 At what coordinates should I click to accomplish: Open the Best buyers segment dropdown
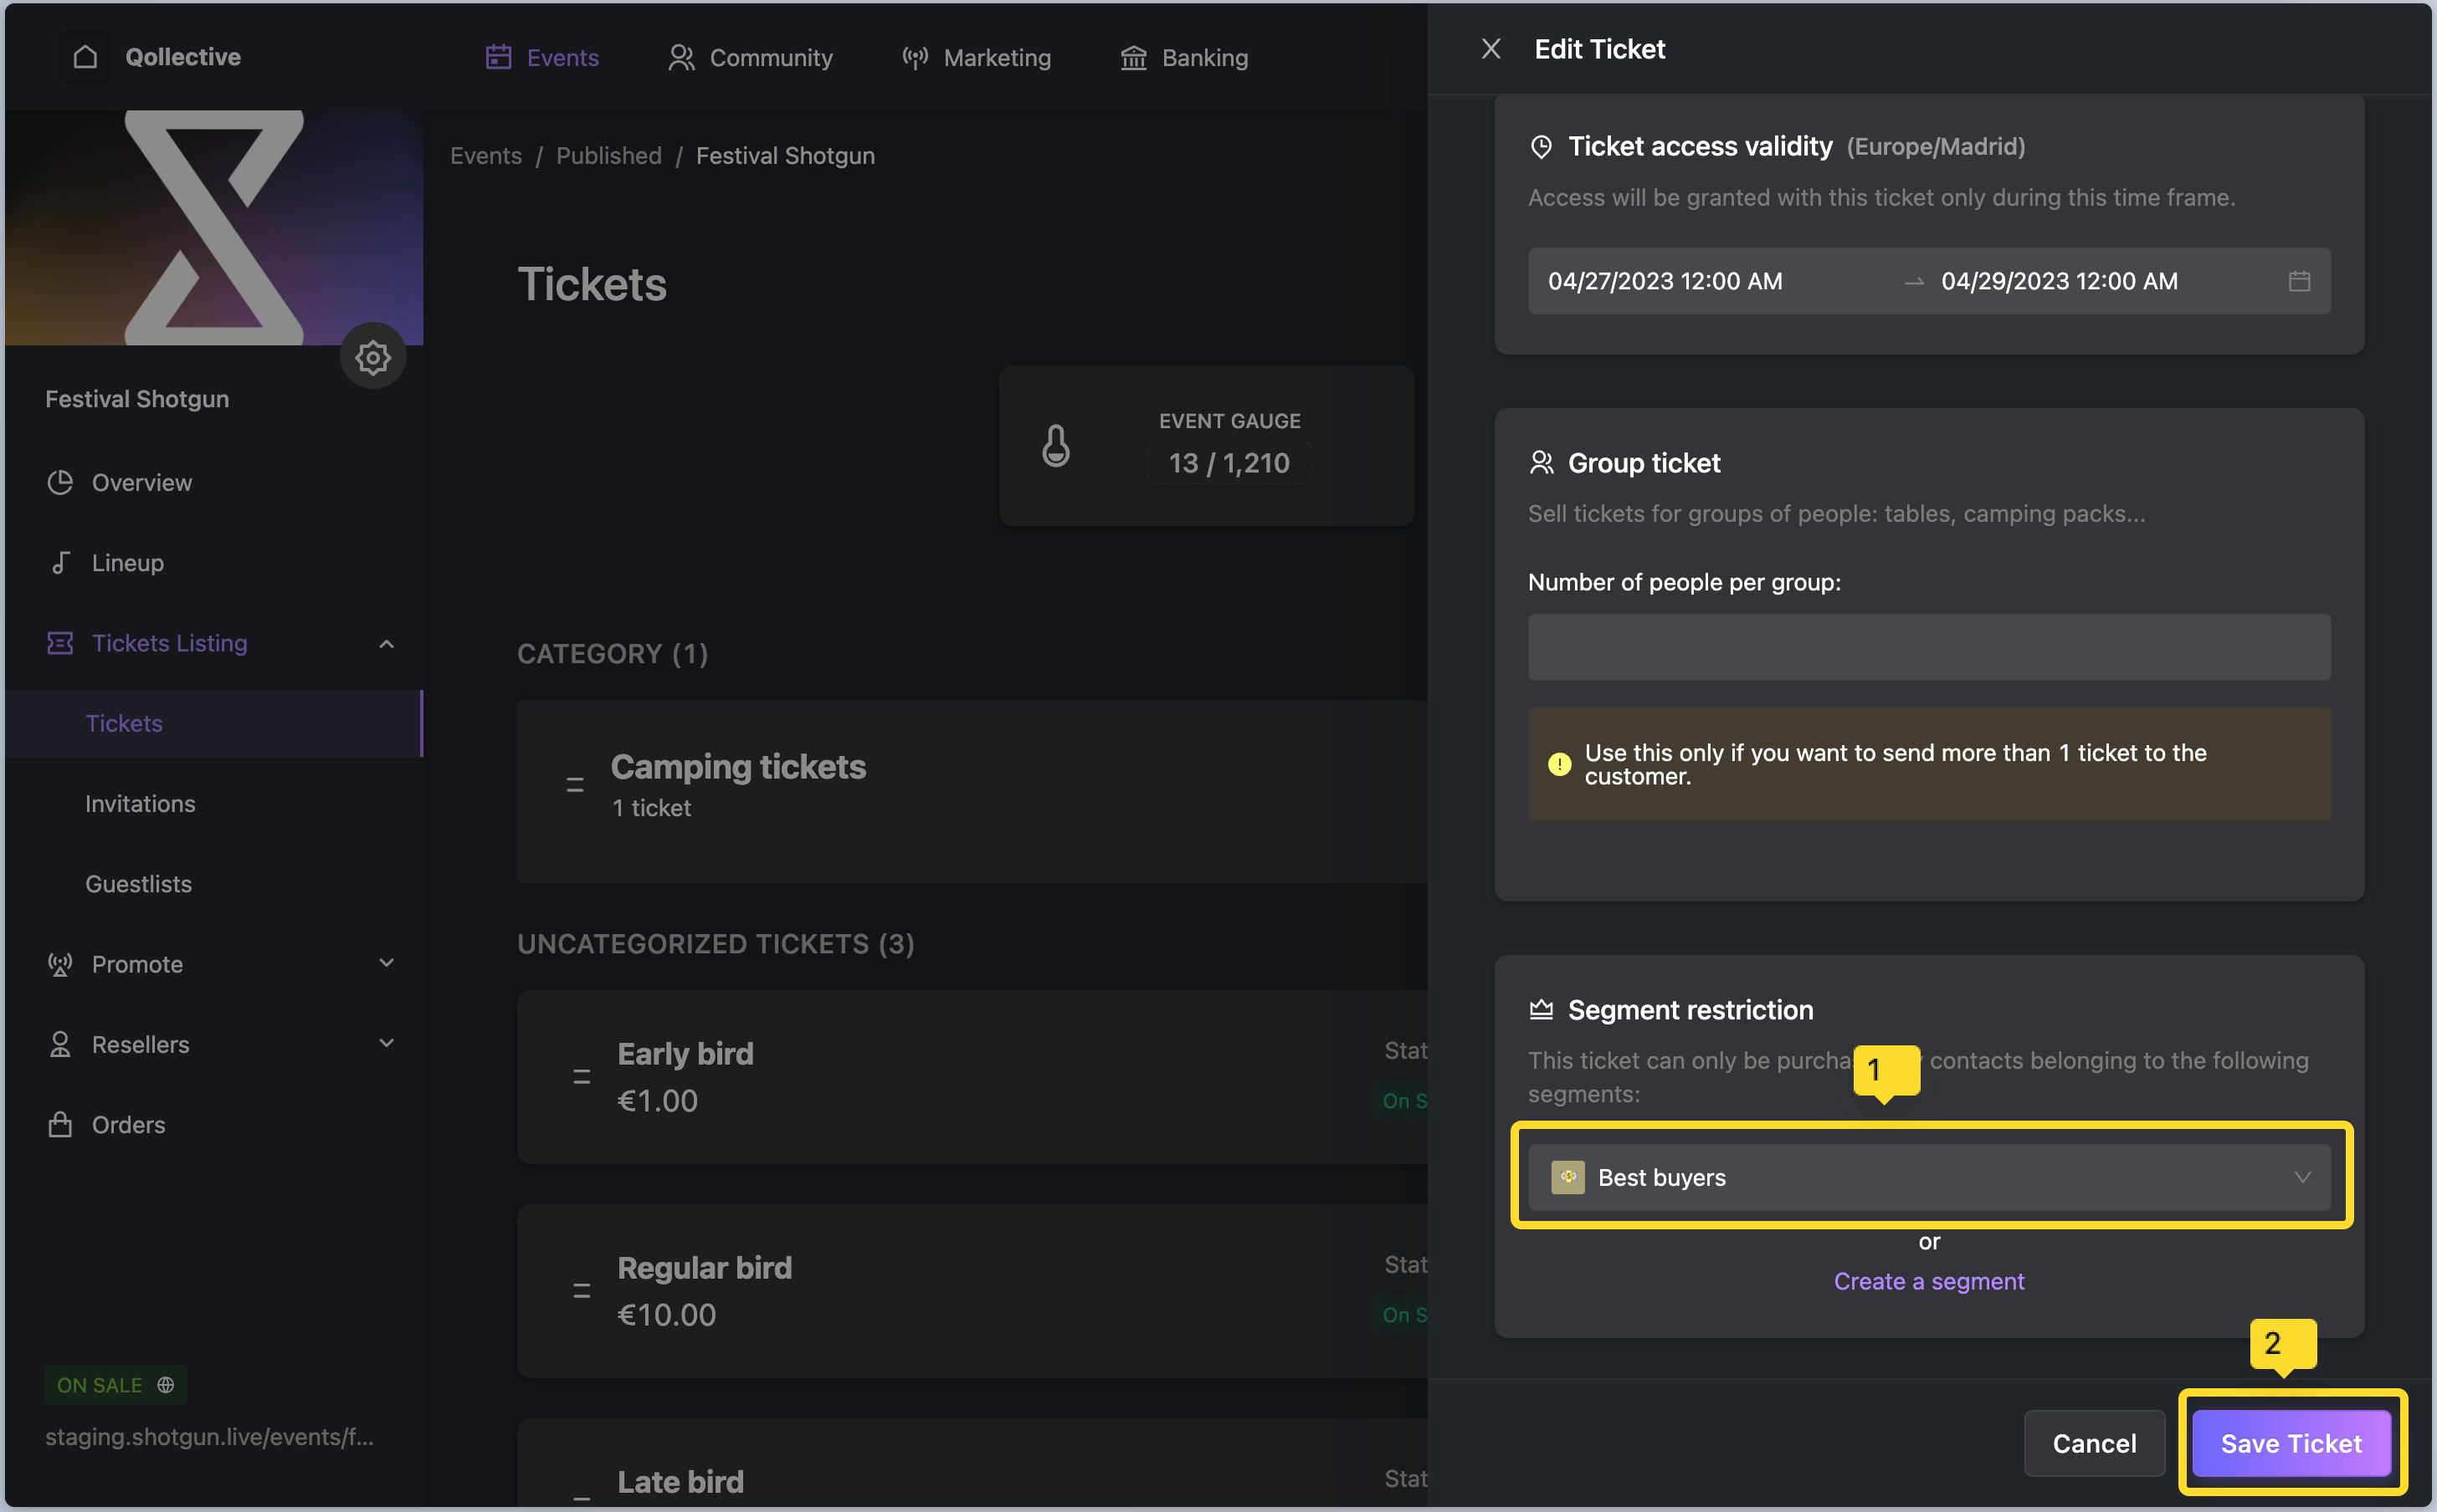(x=1929, y=1177)
